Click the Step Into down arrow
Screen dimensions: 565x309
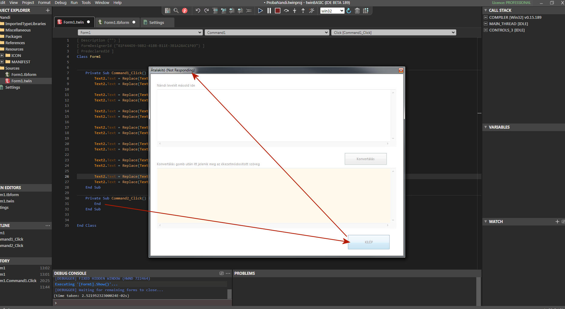pyautogui.click(x=295, y=11)
